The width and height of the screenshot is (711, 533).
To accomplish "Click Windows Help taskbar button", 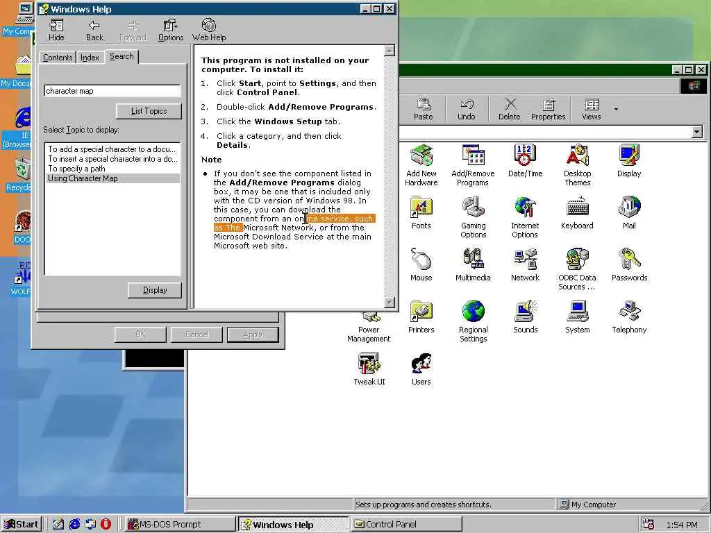I will pyautogui.click(x=293, y=525).
